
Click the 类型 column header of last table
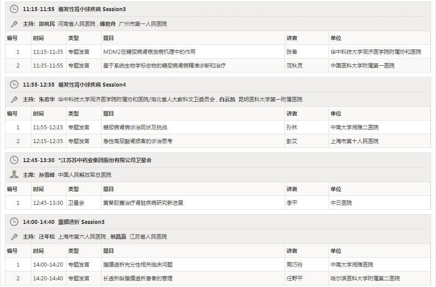click(x=74, y=250)
